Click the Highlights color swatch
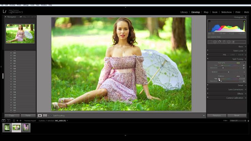This screenshot has height=141, width=251. 238,63
